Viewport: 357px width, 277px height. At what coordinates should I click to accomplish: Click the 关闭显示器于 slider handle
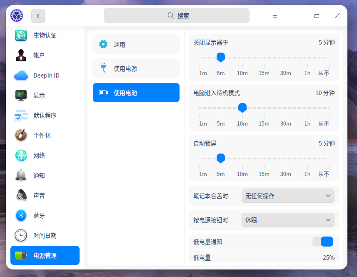coord(221,57)
